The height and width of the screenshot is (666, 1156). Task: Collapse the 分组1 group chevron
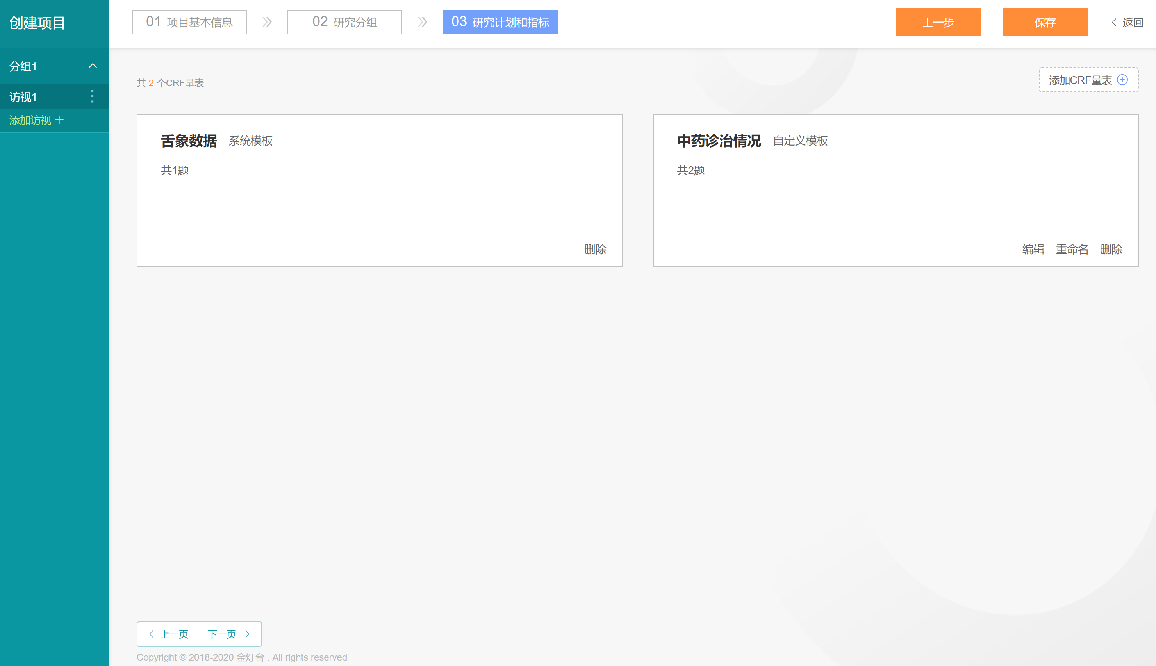click(x=93, y=66)
